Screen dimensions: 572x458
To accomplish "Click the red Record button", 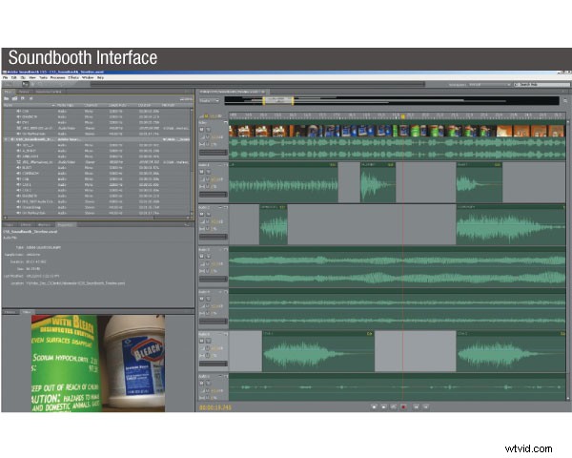I will pos(404,406).
